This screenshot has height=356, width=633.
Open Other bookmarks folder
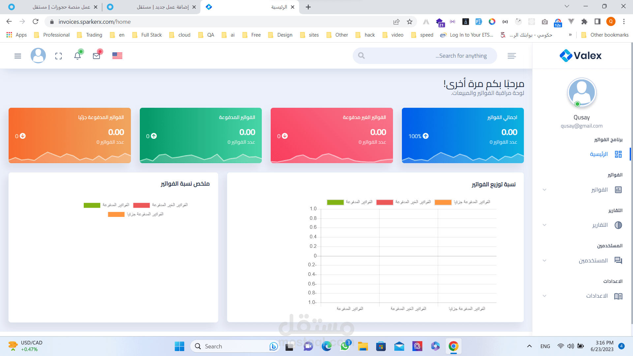coord(605,35)
